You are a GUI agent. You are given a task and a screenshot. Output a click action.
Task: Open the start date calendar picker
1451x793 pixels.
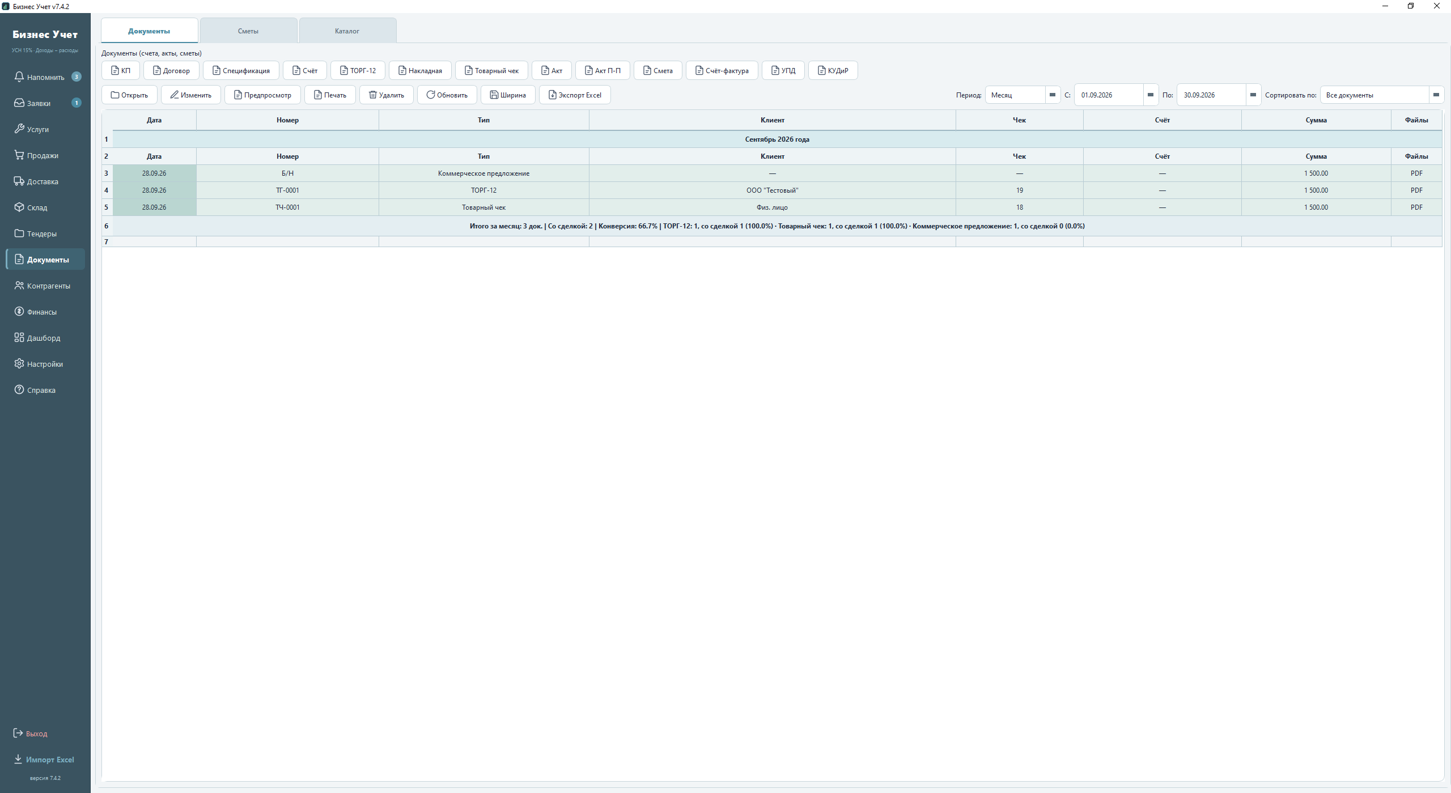(1150, 95)
